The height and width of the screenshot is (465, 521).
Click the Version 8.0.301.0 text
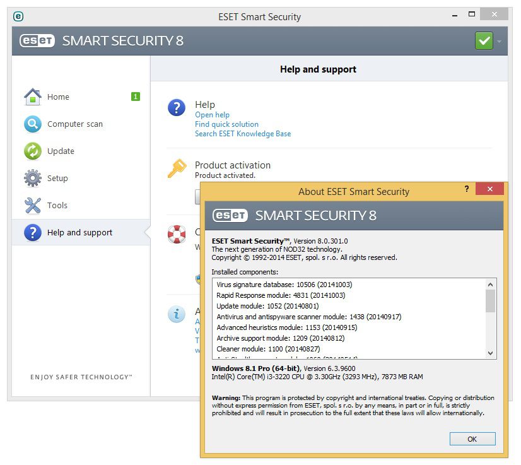(320, 241)
